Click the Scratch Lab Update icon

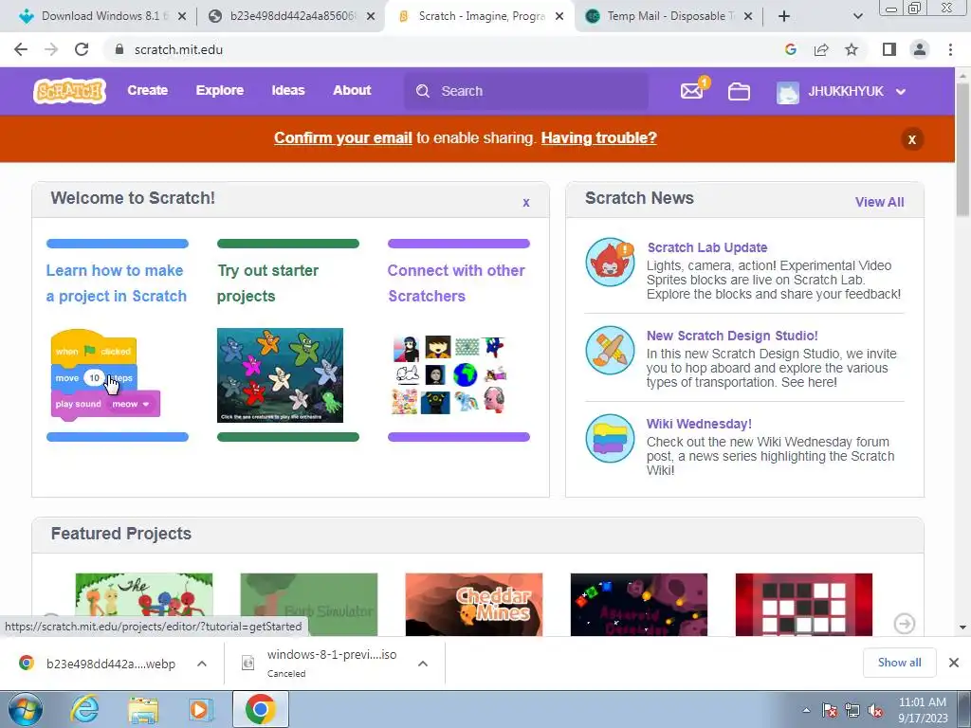[x=610, y=262]
